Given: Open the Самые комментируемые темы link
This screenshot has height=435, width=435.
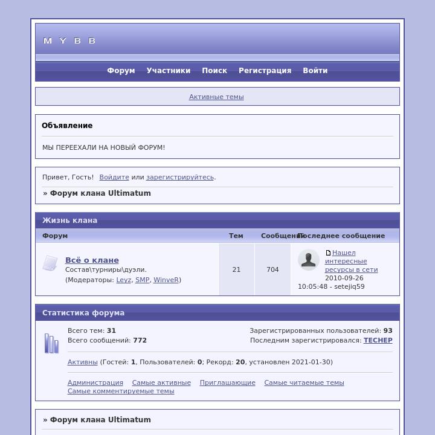Looking at the screenshot, I should click(121, 391).
